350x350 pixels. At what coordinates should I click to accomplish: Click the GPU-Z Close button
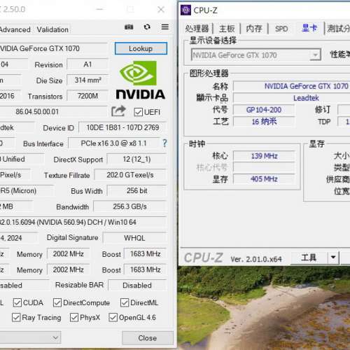point(148,338)
